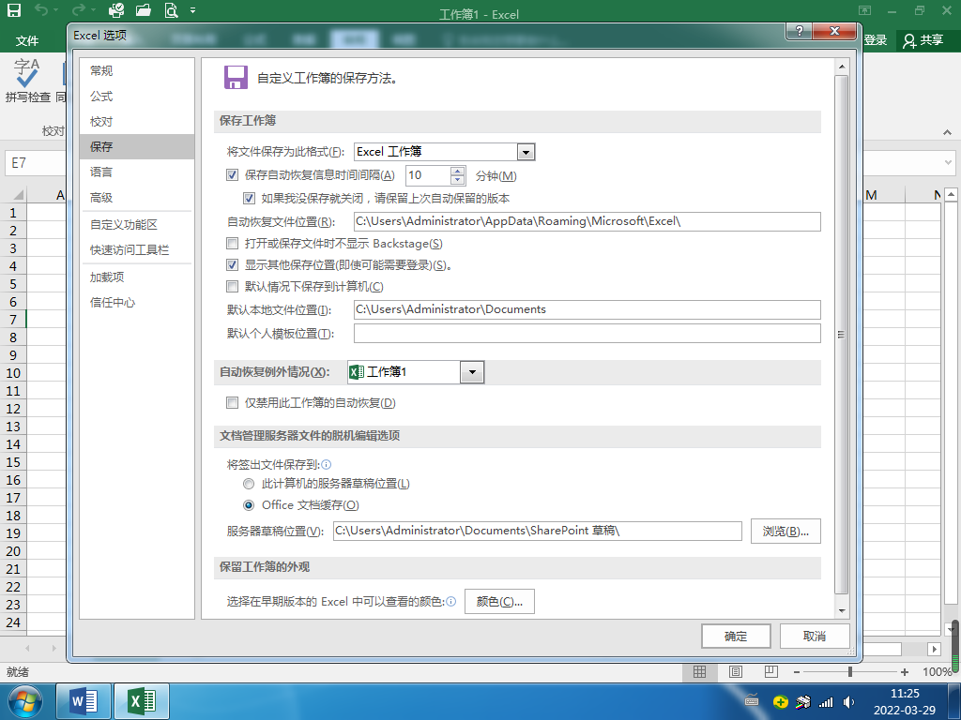Select 信任中心 category in Excel options
The height and width of the screenshot is (720, 961).
pos(137,303)
